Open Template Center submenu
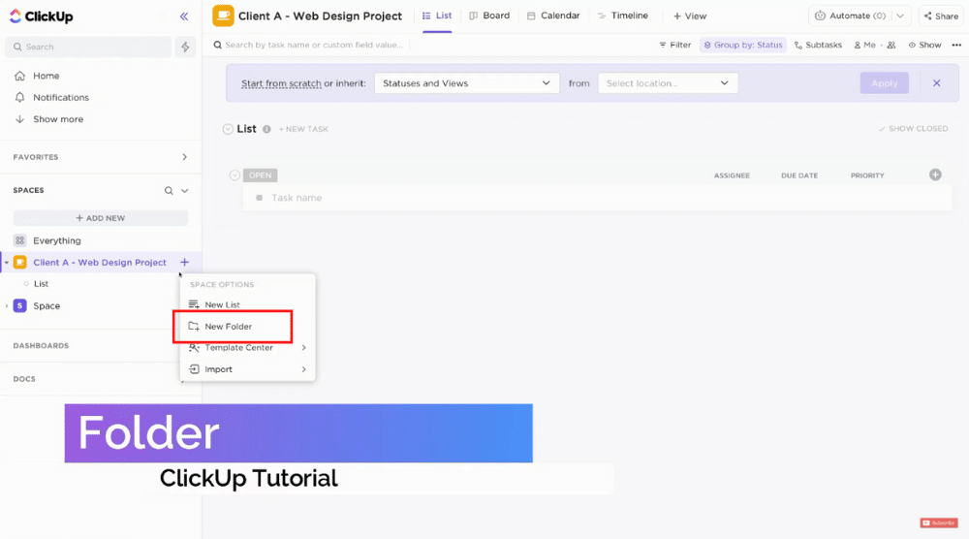The width and height of the screenshot is (969, 539). point(247,347)
